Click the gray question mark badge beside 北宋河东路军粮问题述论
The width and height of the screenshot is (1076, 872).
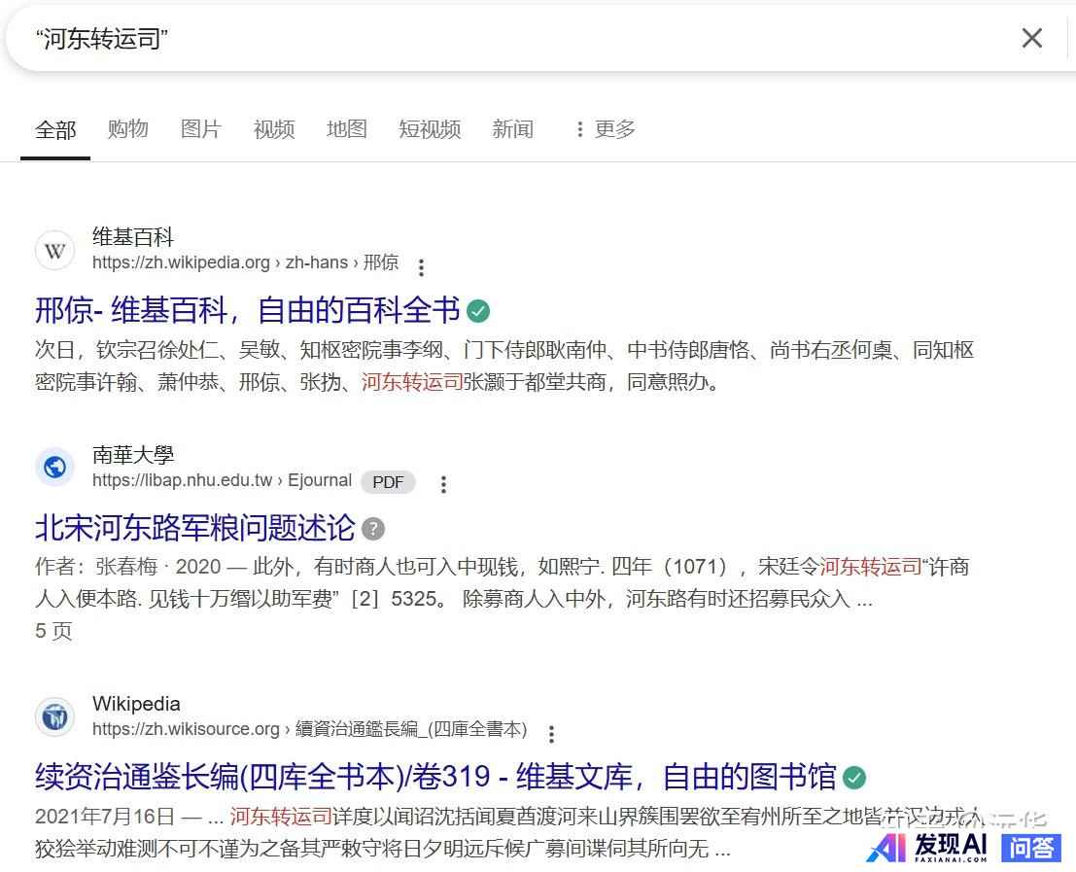pos(372,529)
